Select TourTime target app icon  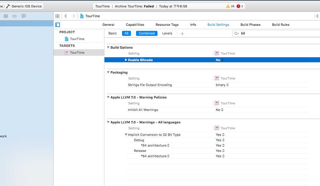click(66, 53)
